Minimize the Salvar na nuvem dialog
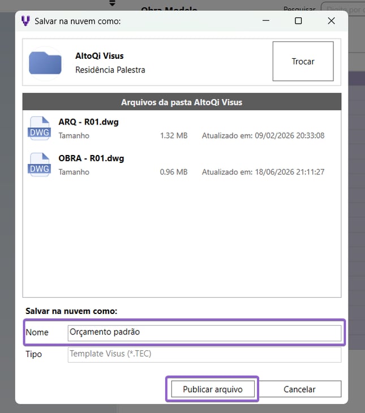Screen dimensions: 365x413 [x=266, y=20]
